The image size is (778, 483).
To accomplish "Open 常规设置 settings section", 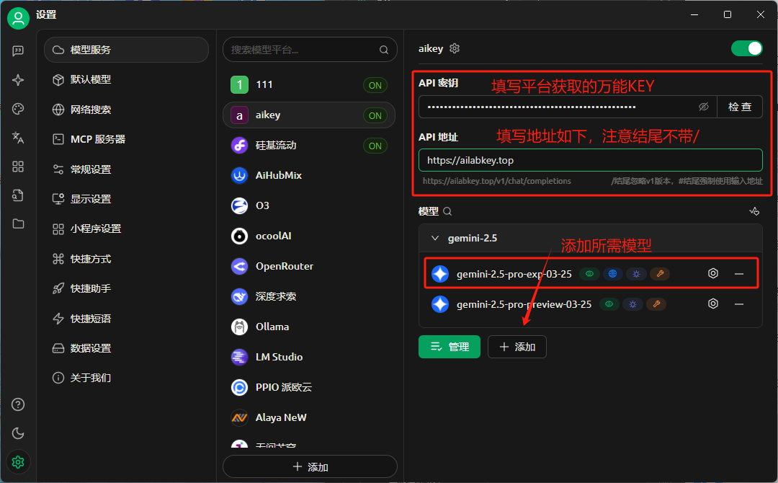I will [x=127, y=169].
